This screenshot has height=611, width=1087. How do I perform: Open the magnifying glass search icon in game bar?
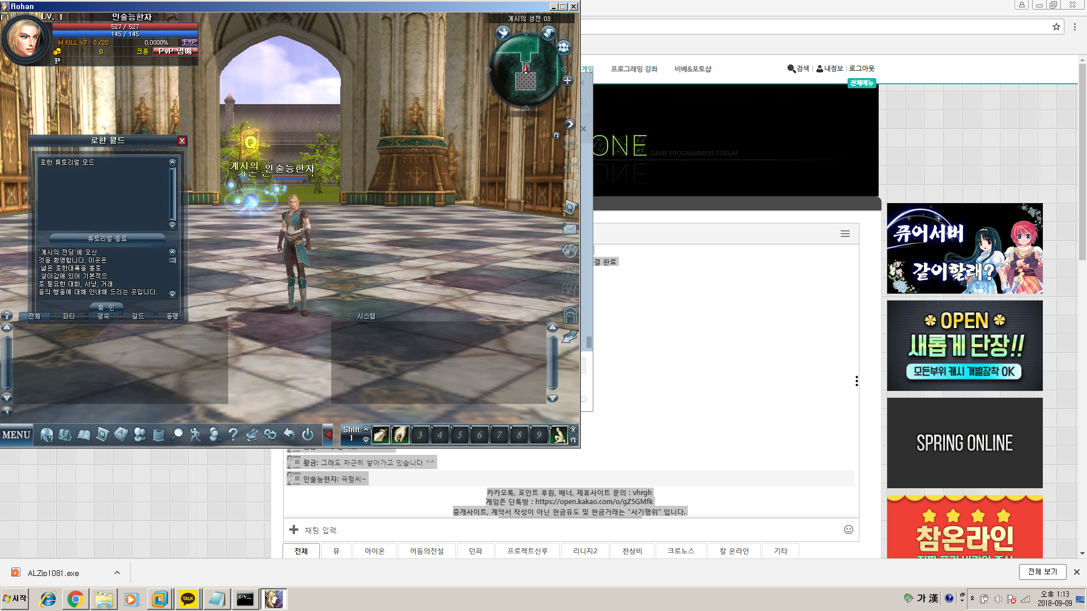point(177,434)
